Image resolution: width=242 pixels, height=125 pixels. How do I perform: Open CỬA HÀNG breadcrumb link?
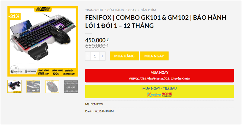[116, 10]
